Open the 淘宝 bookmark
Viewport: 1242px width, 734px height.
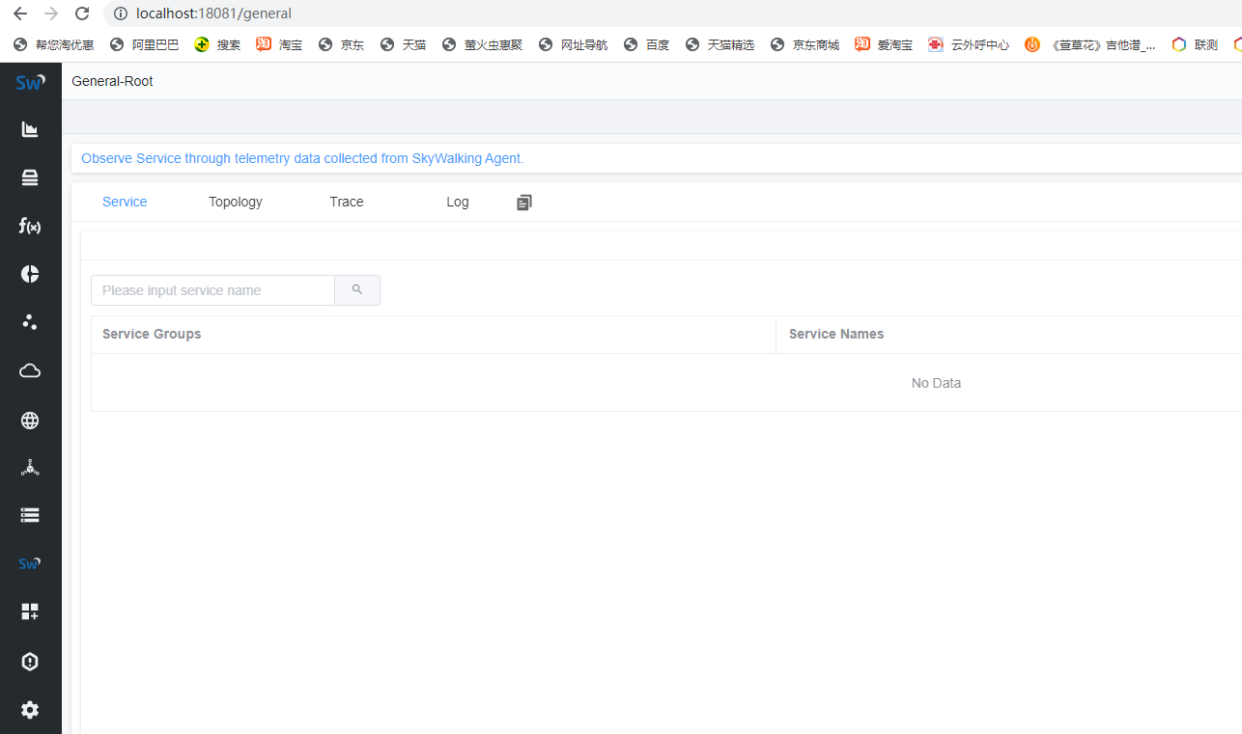280,44
